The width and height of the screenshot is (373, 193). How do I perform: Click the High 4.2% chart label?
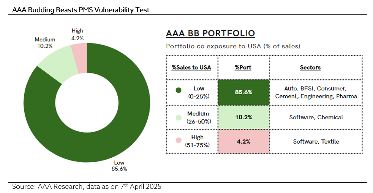click(77, 34)
